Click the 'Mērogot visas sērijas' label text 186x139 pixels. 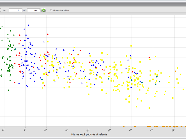tap(61, 10)
